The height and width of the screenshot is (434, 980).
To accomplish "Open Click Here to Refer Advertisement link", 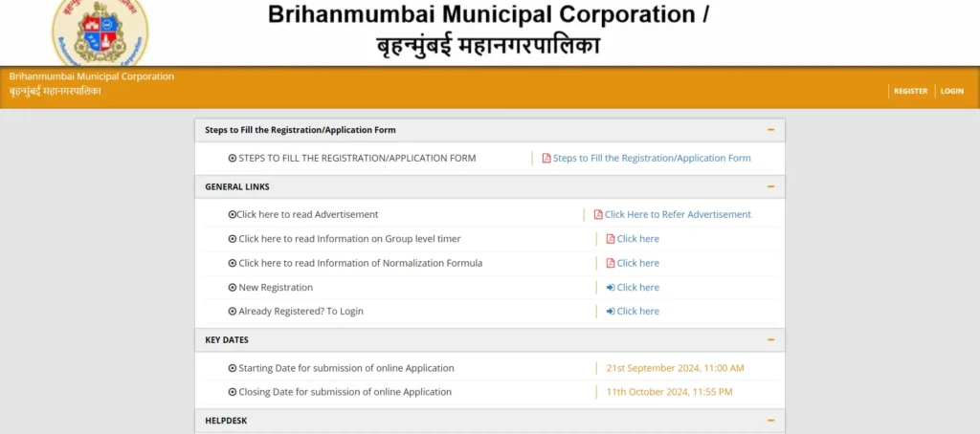I will tap(678, 215).
